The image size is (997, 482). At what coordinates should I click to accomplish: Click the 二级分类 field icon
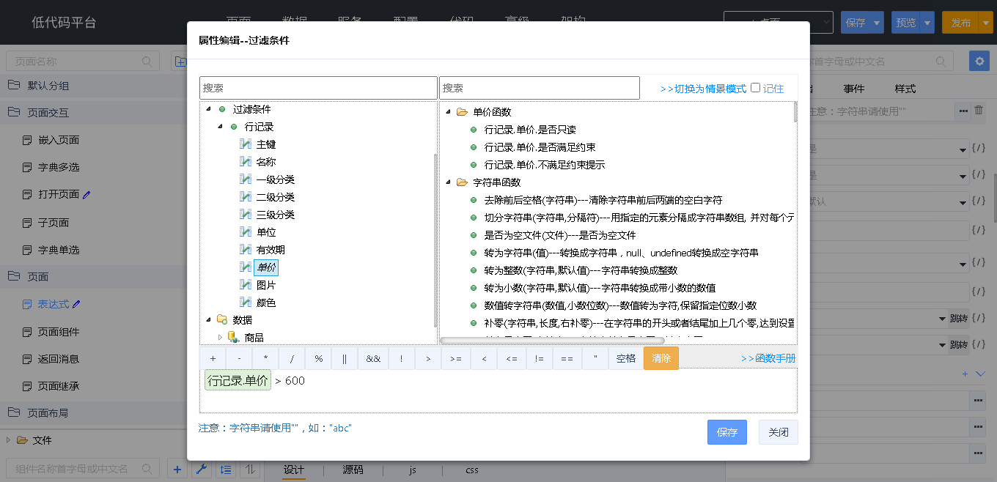pyautogui.click(x=246, y=197)
